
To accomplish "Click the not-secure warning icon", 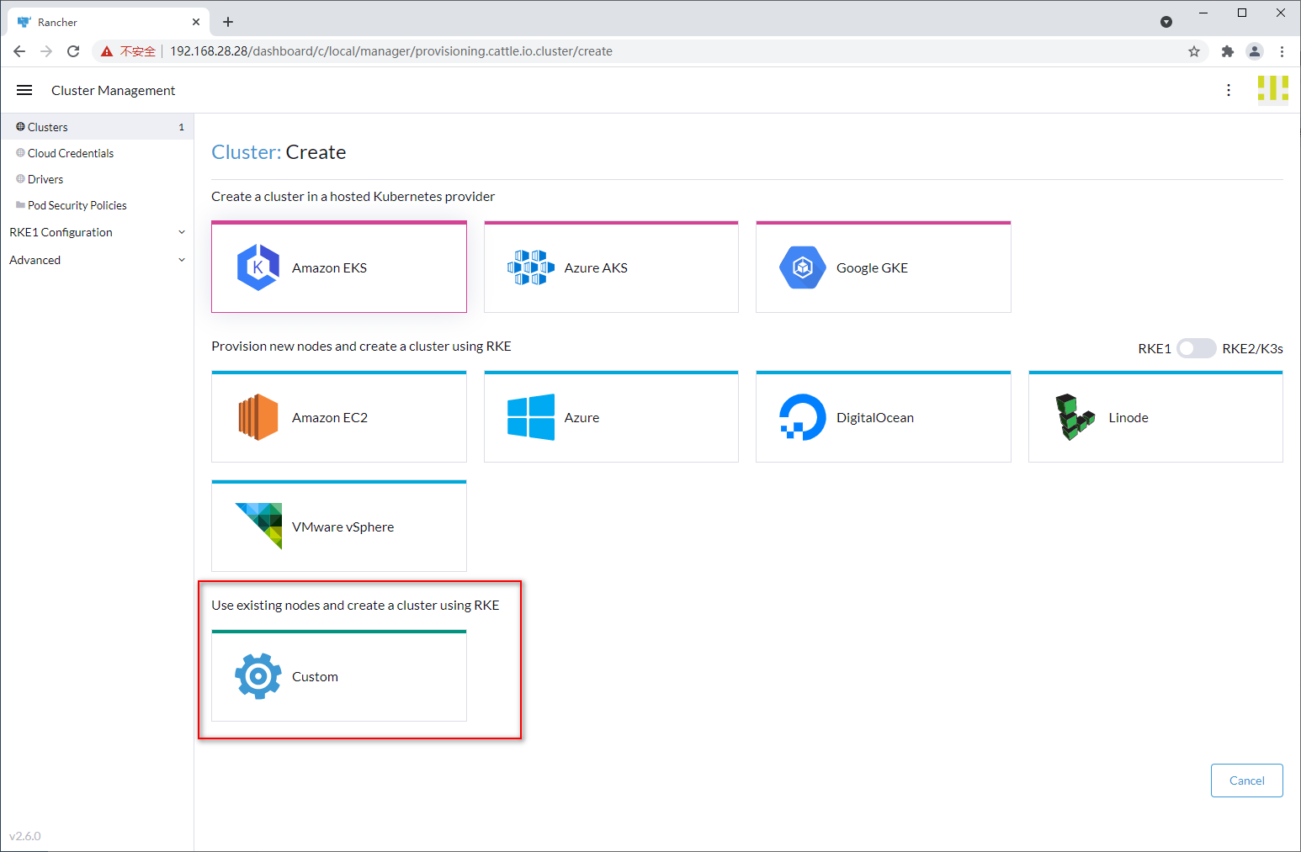I will pos(107,51).
